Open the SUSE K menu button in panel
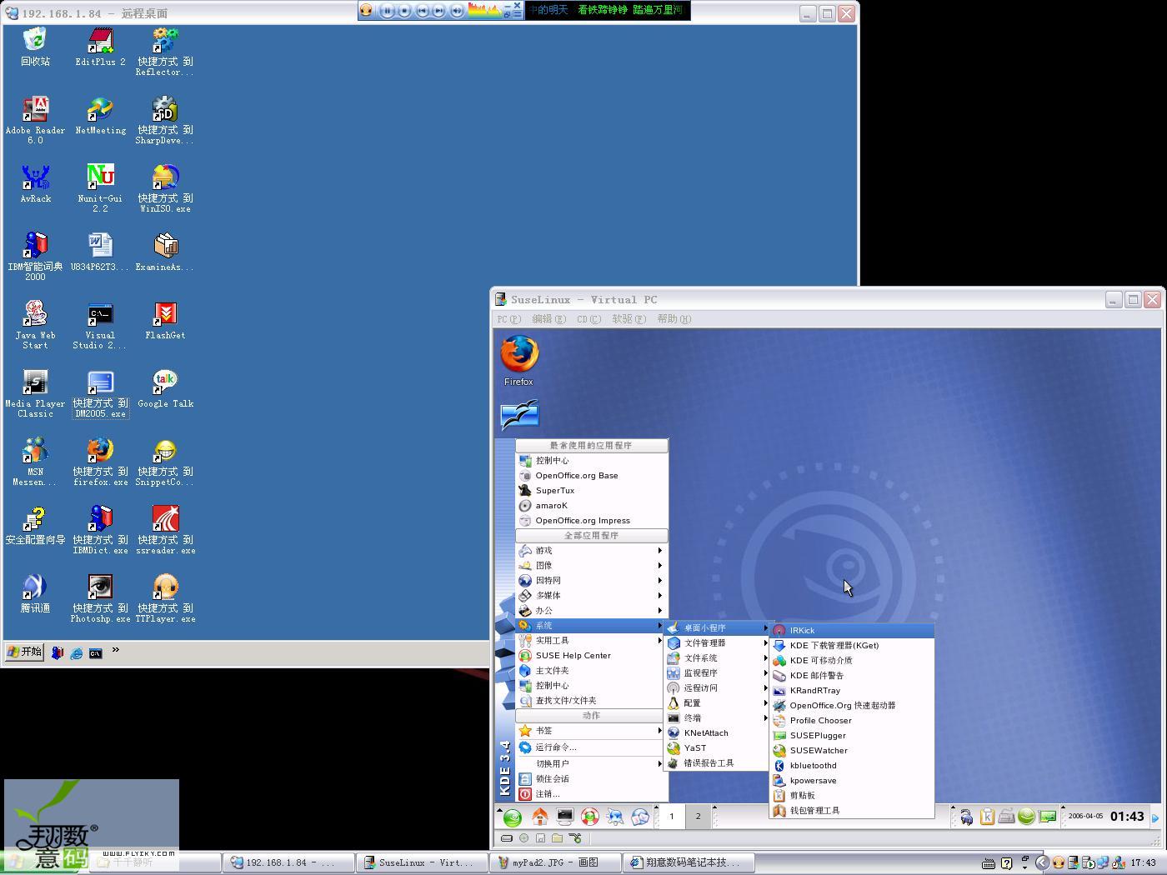The image size is (1167, 875). [513, 817]
